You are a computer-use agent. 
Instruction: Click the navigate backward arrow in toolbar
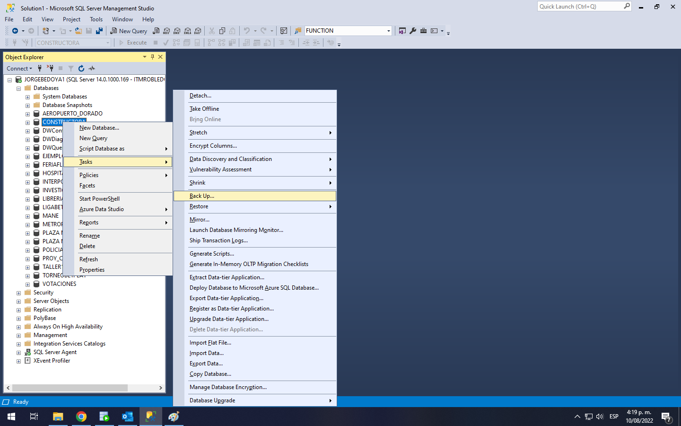tap(15, 31)
